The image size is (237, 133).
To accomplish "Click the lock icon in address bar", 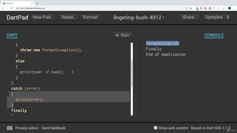I will click(x=17, y=8).
